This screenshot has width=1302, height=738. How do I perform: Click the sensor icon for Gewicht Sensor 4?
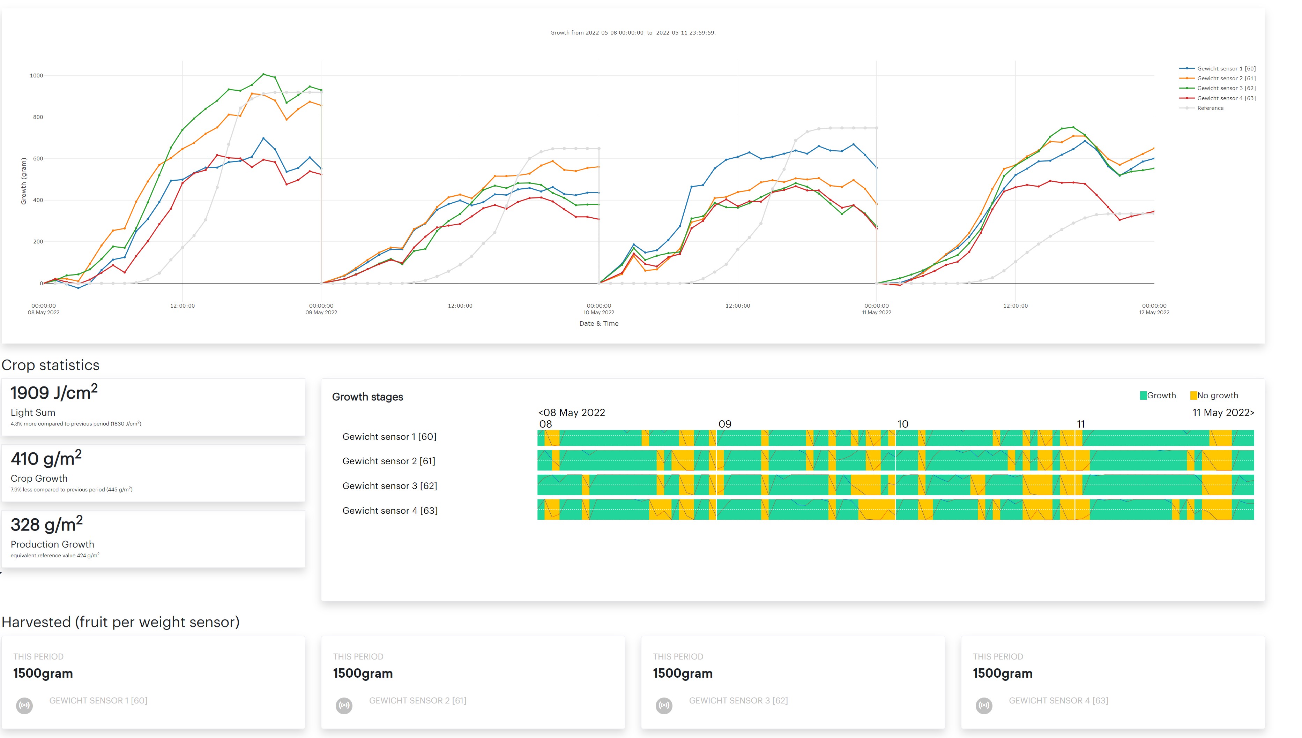coord(984,705)
